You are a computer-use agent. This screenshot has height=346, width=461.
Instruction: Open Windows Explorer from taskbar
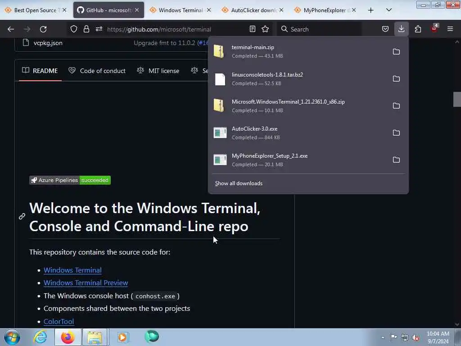[x=95, y=337]
